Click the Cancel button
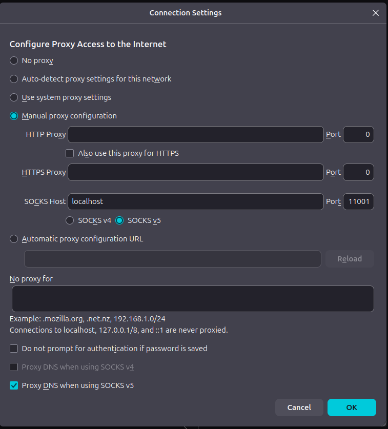 click(299, 407)
